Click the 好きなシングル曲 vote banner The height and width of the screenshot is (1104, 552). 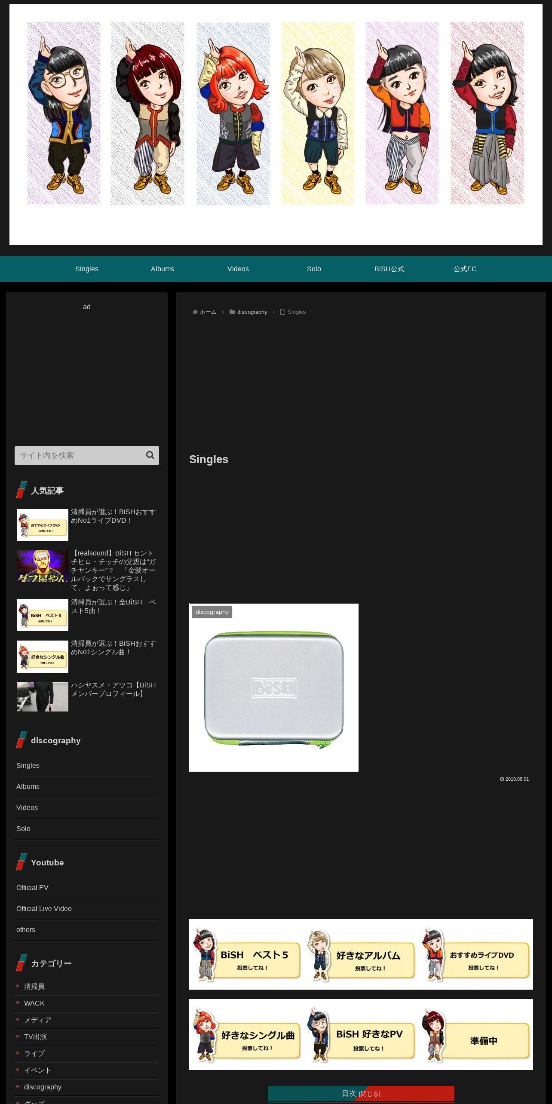coord(246,1035)
